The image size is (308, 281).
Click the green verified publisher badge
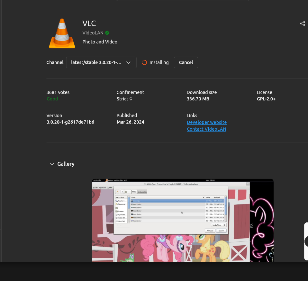pos(107,33)
